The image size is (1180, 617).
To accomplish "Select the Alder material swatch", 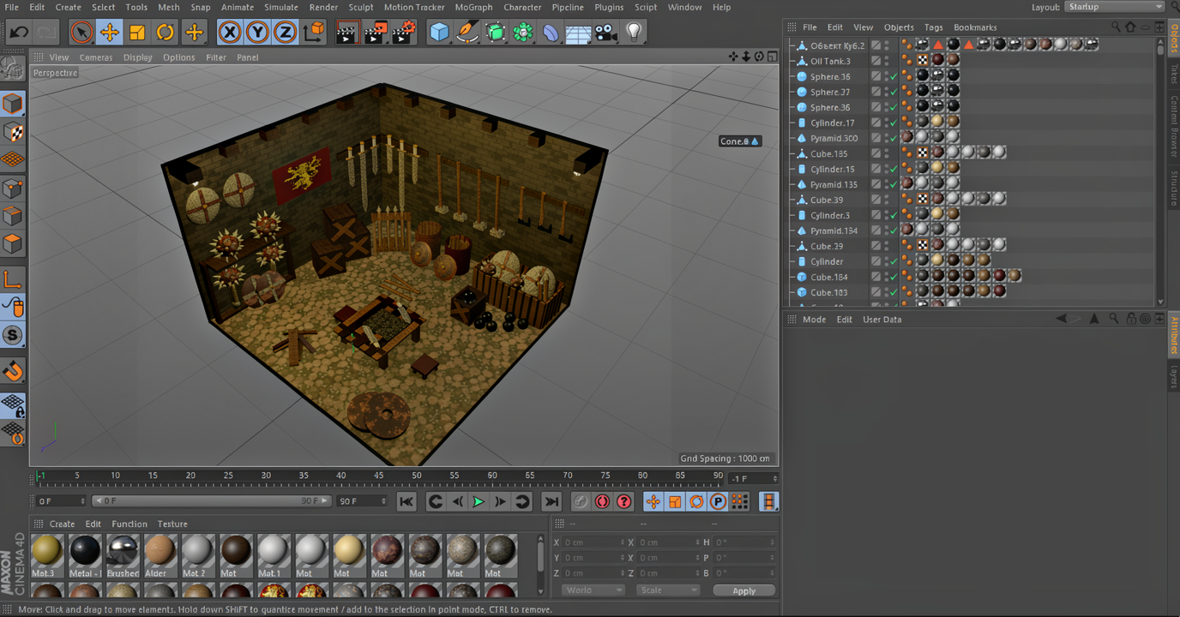I will [x=160, y=556].
